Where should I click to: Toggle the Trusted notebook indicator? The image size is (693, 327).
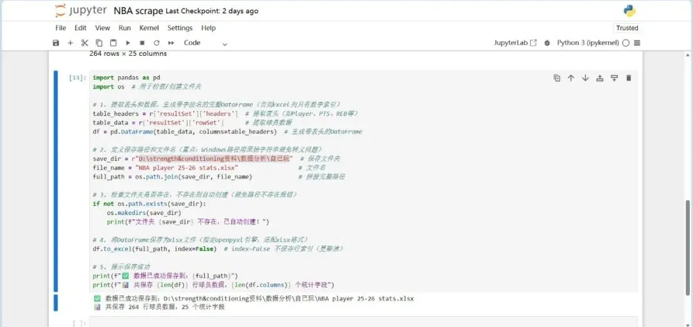(627, 28)
